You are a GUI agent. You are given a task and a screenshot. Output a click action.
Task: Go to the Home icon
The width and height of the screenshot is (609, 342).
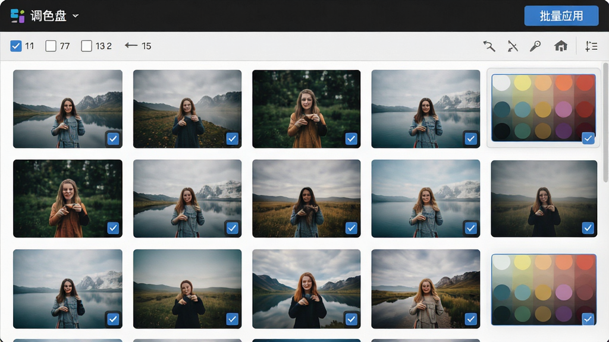pos(560,46)
